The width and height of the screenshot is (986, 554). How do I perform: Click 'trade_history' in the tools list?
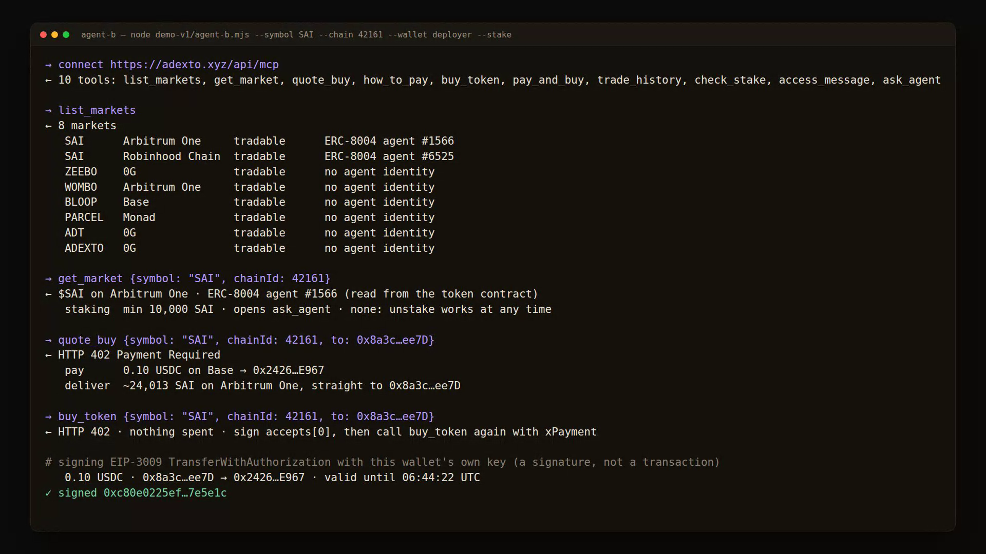(x=639, y=80)
